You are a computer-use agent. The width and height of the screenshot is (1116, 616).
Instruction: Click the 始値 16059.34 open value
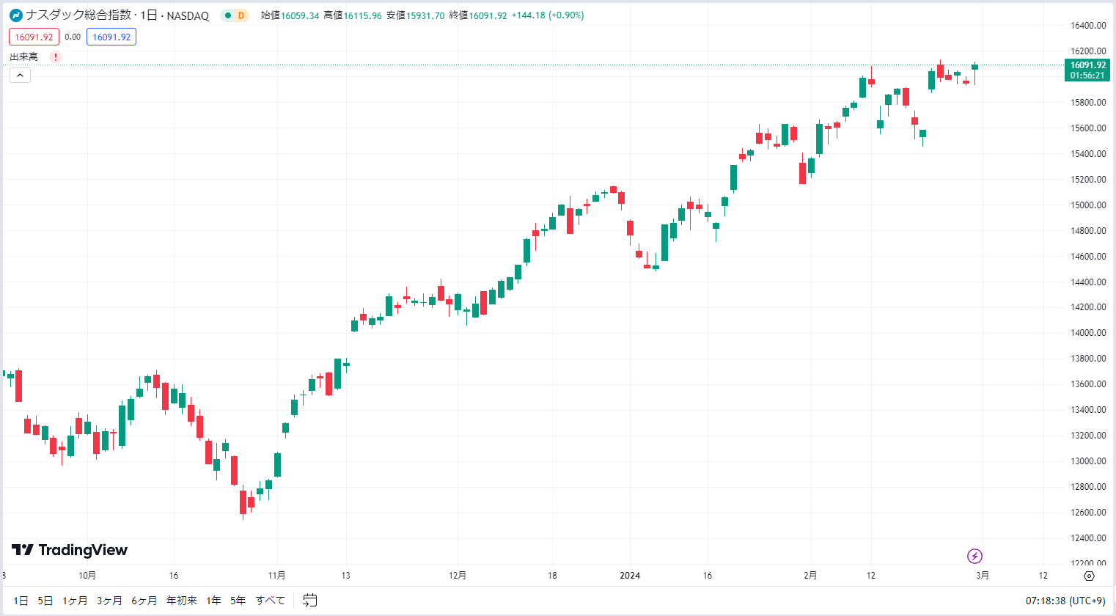[x=290, y=15]
